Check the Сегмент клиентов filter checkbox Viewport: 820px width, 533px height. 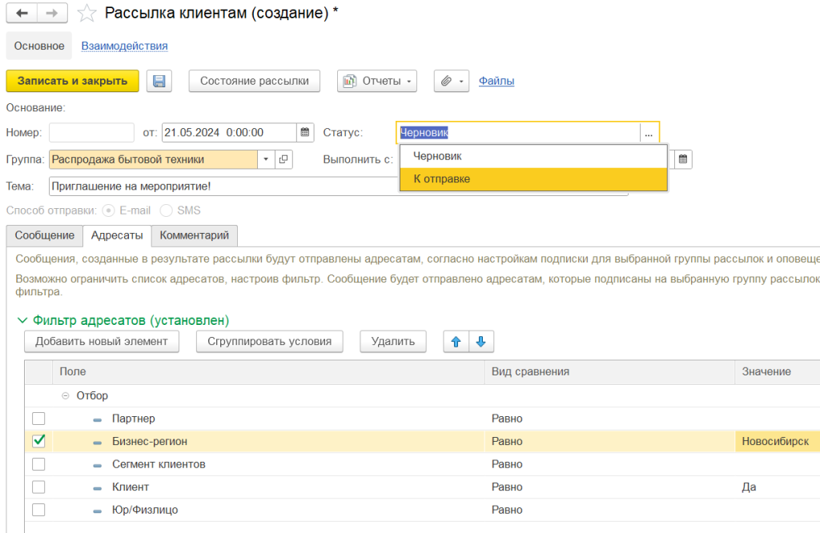(38, 464)
